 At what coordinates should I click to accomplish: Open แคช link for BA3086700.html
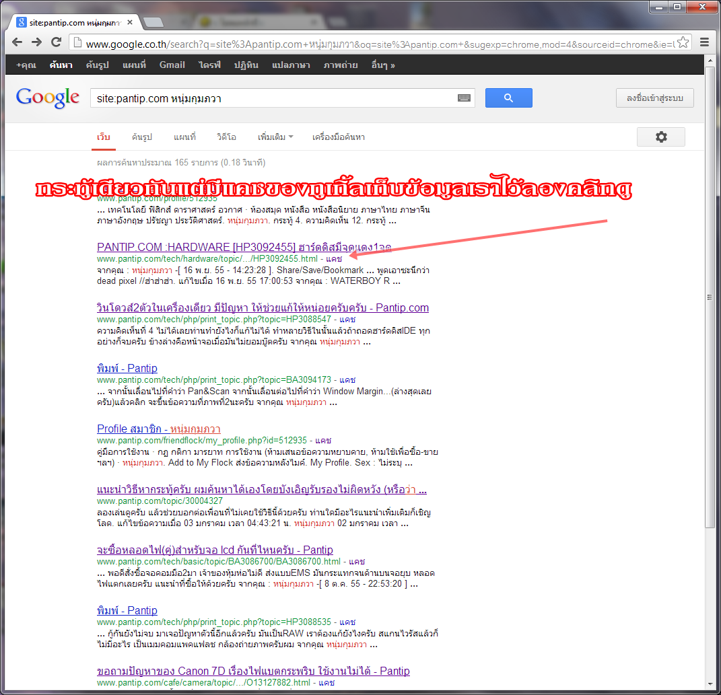[357, 562]
